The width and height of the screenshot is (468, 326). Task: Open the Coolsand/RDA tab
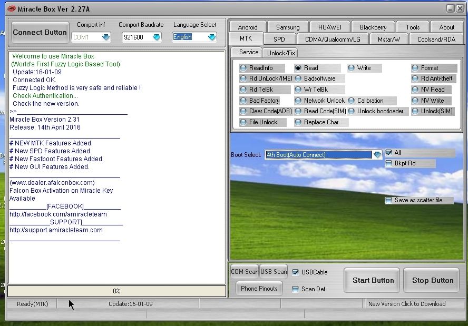[436, 39]
